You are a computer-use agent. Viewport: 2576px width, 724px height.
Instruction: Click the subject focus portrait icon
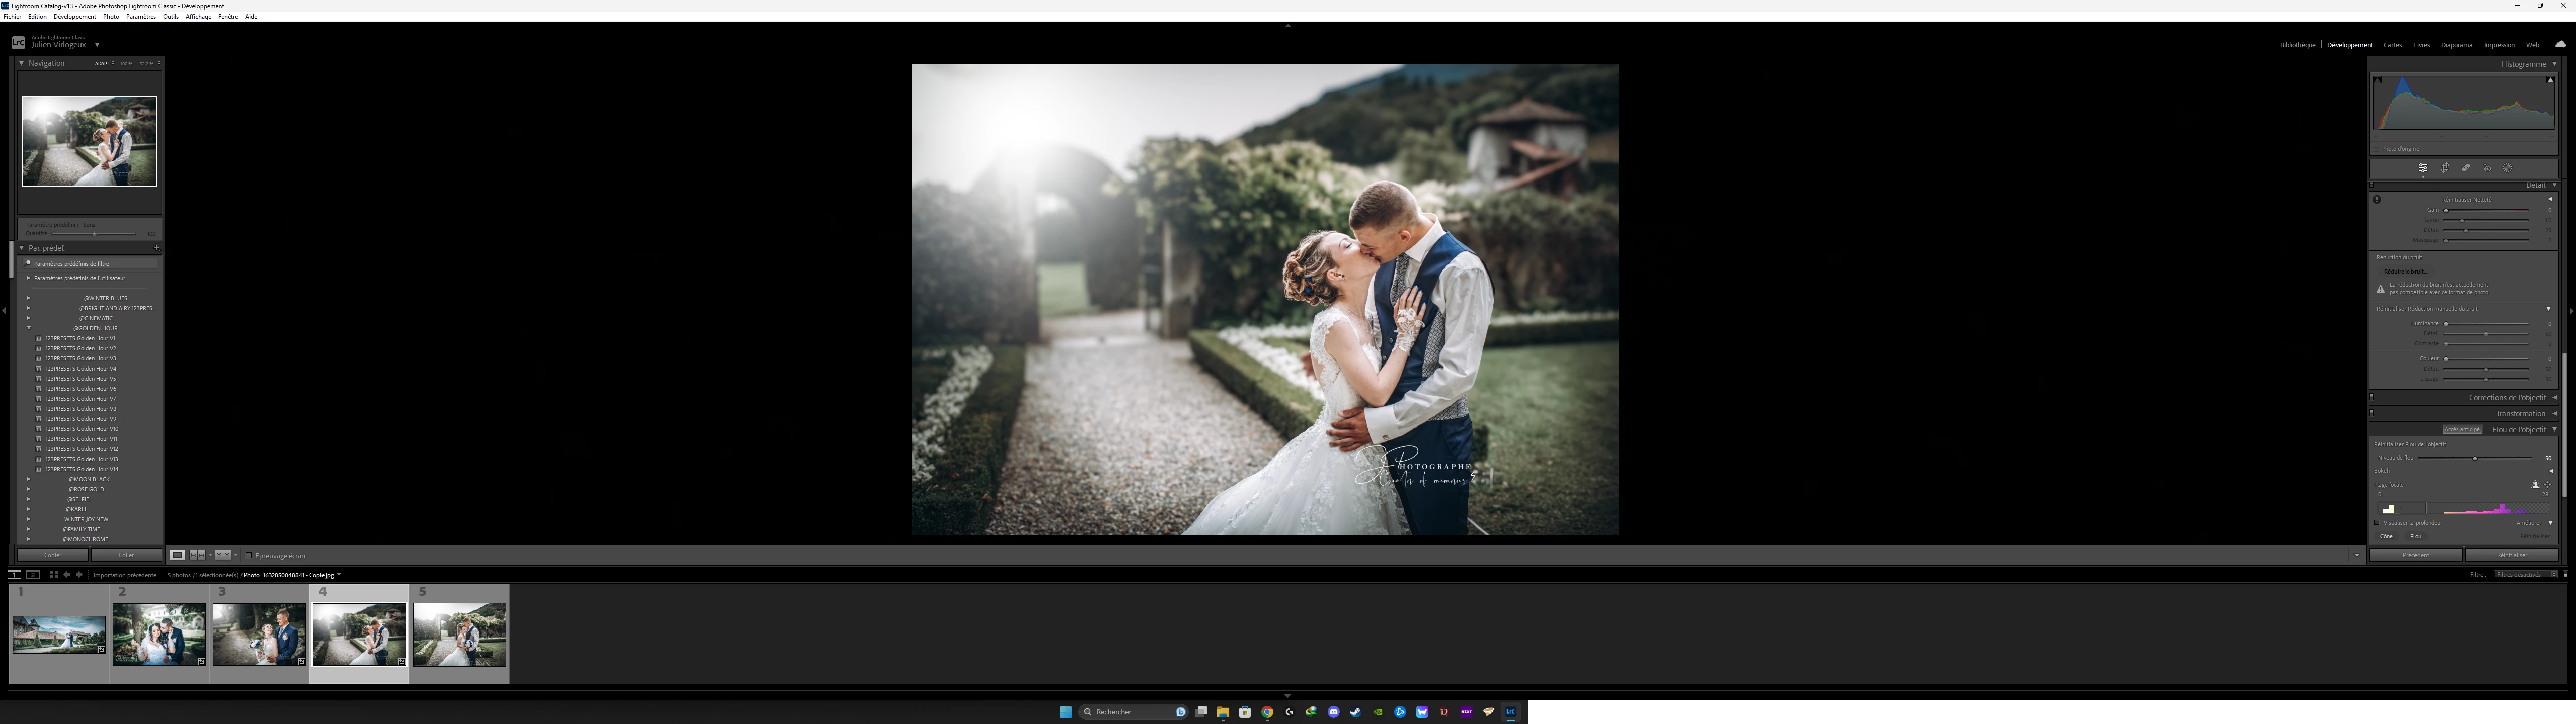pyautogui.click(x=2535, y=484)
